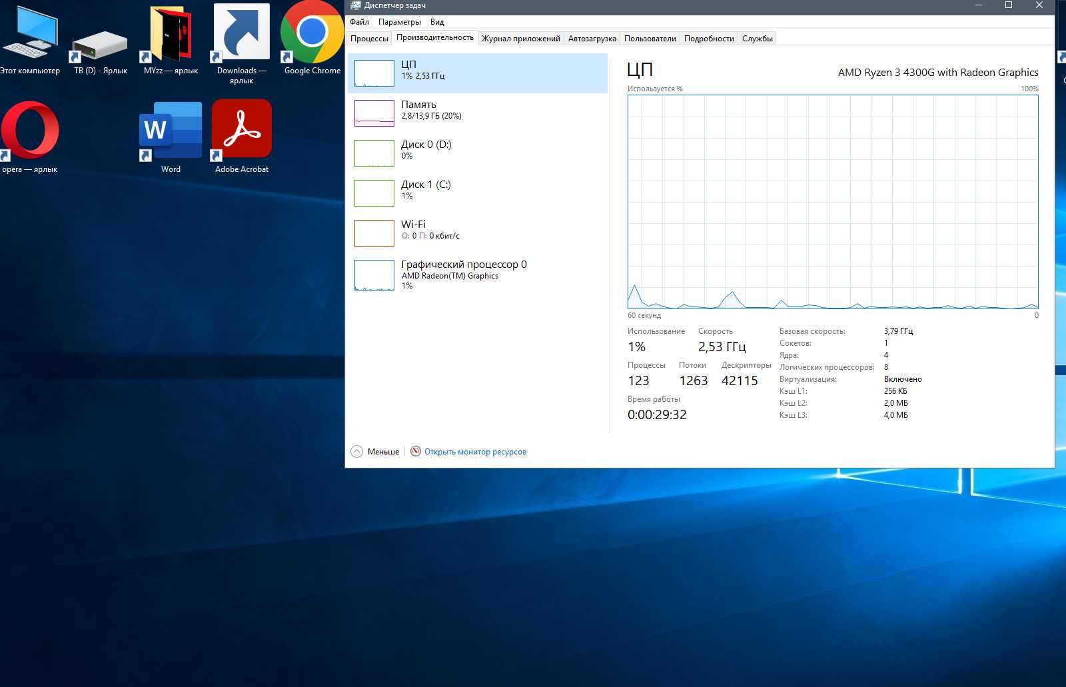
Task: Click the Wi-Fi mini graph thumbnail
Action: (x=374, y=233)
